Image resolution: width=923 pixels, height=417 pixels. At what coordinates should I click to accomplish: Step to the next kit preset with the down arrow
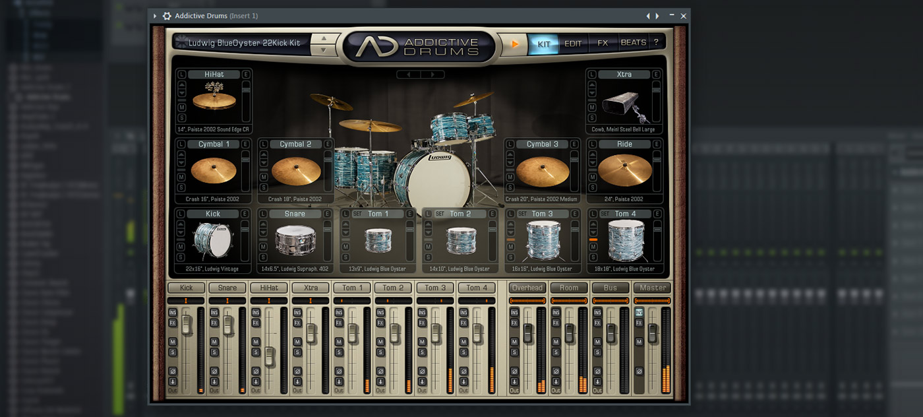(x=323, y=49)
